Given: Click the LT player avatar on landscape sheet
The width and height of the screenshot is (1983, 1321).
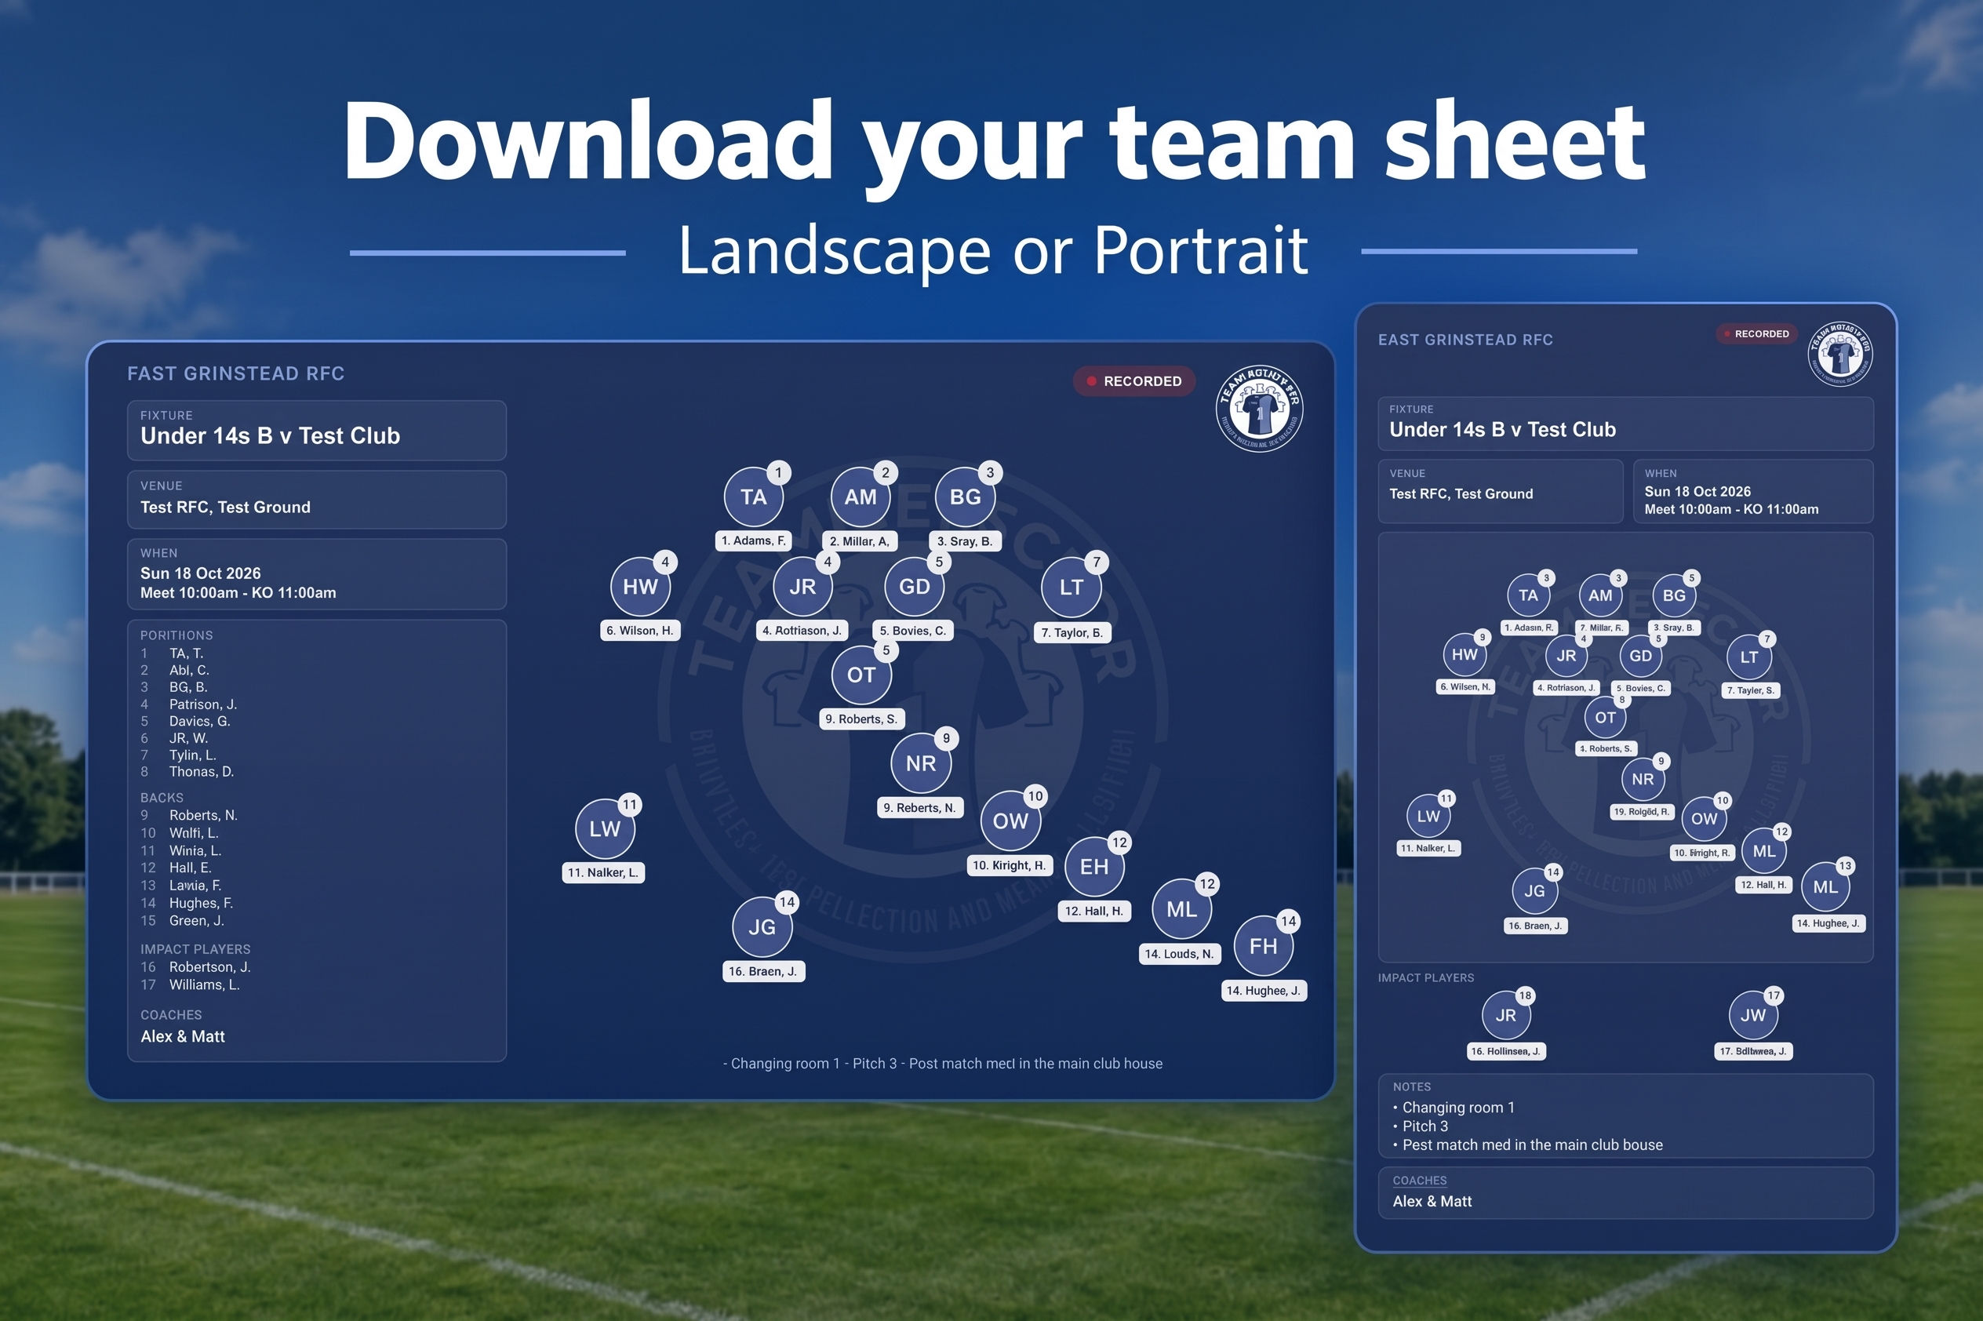Looking at the screenshot, I should point(1072,588).
